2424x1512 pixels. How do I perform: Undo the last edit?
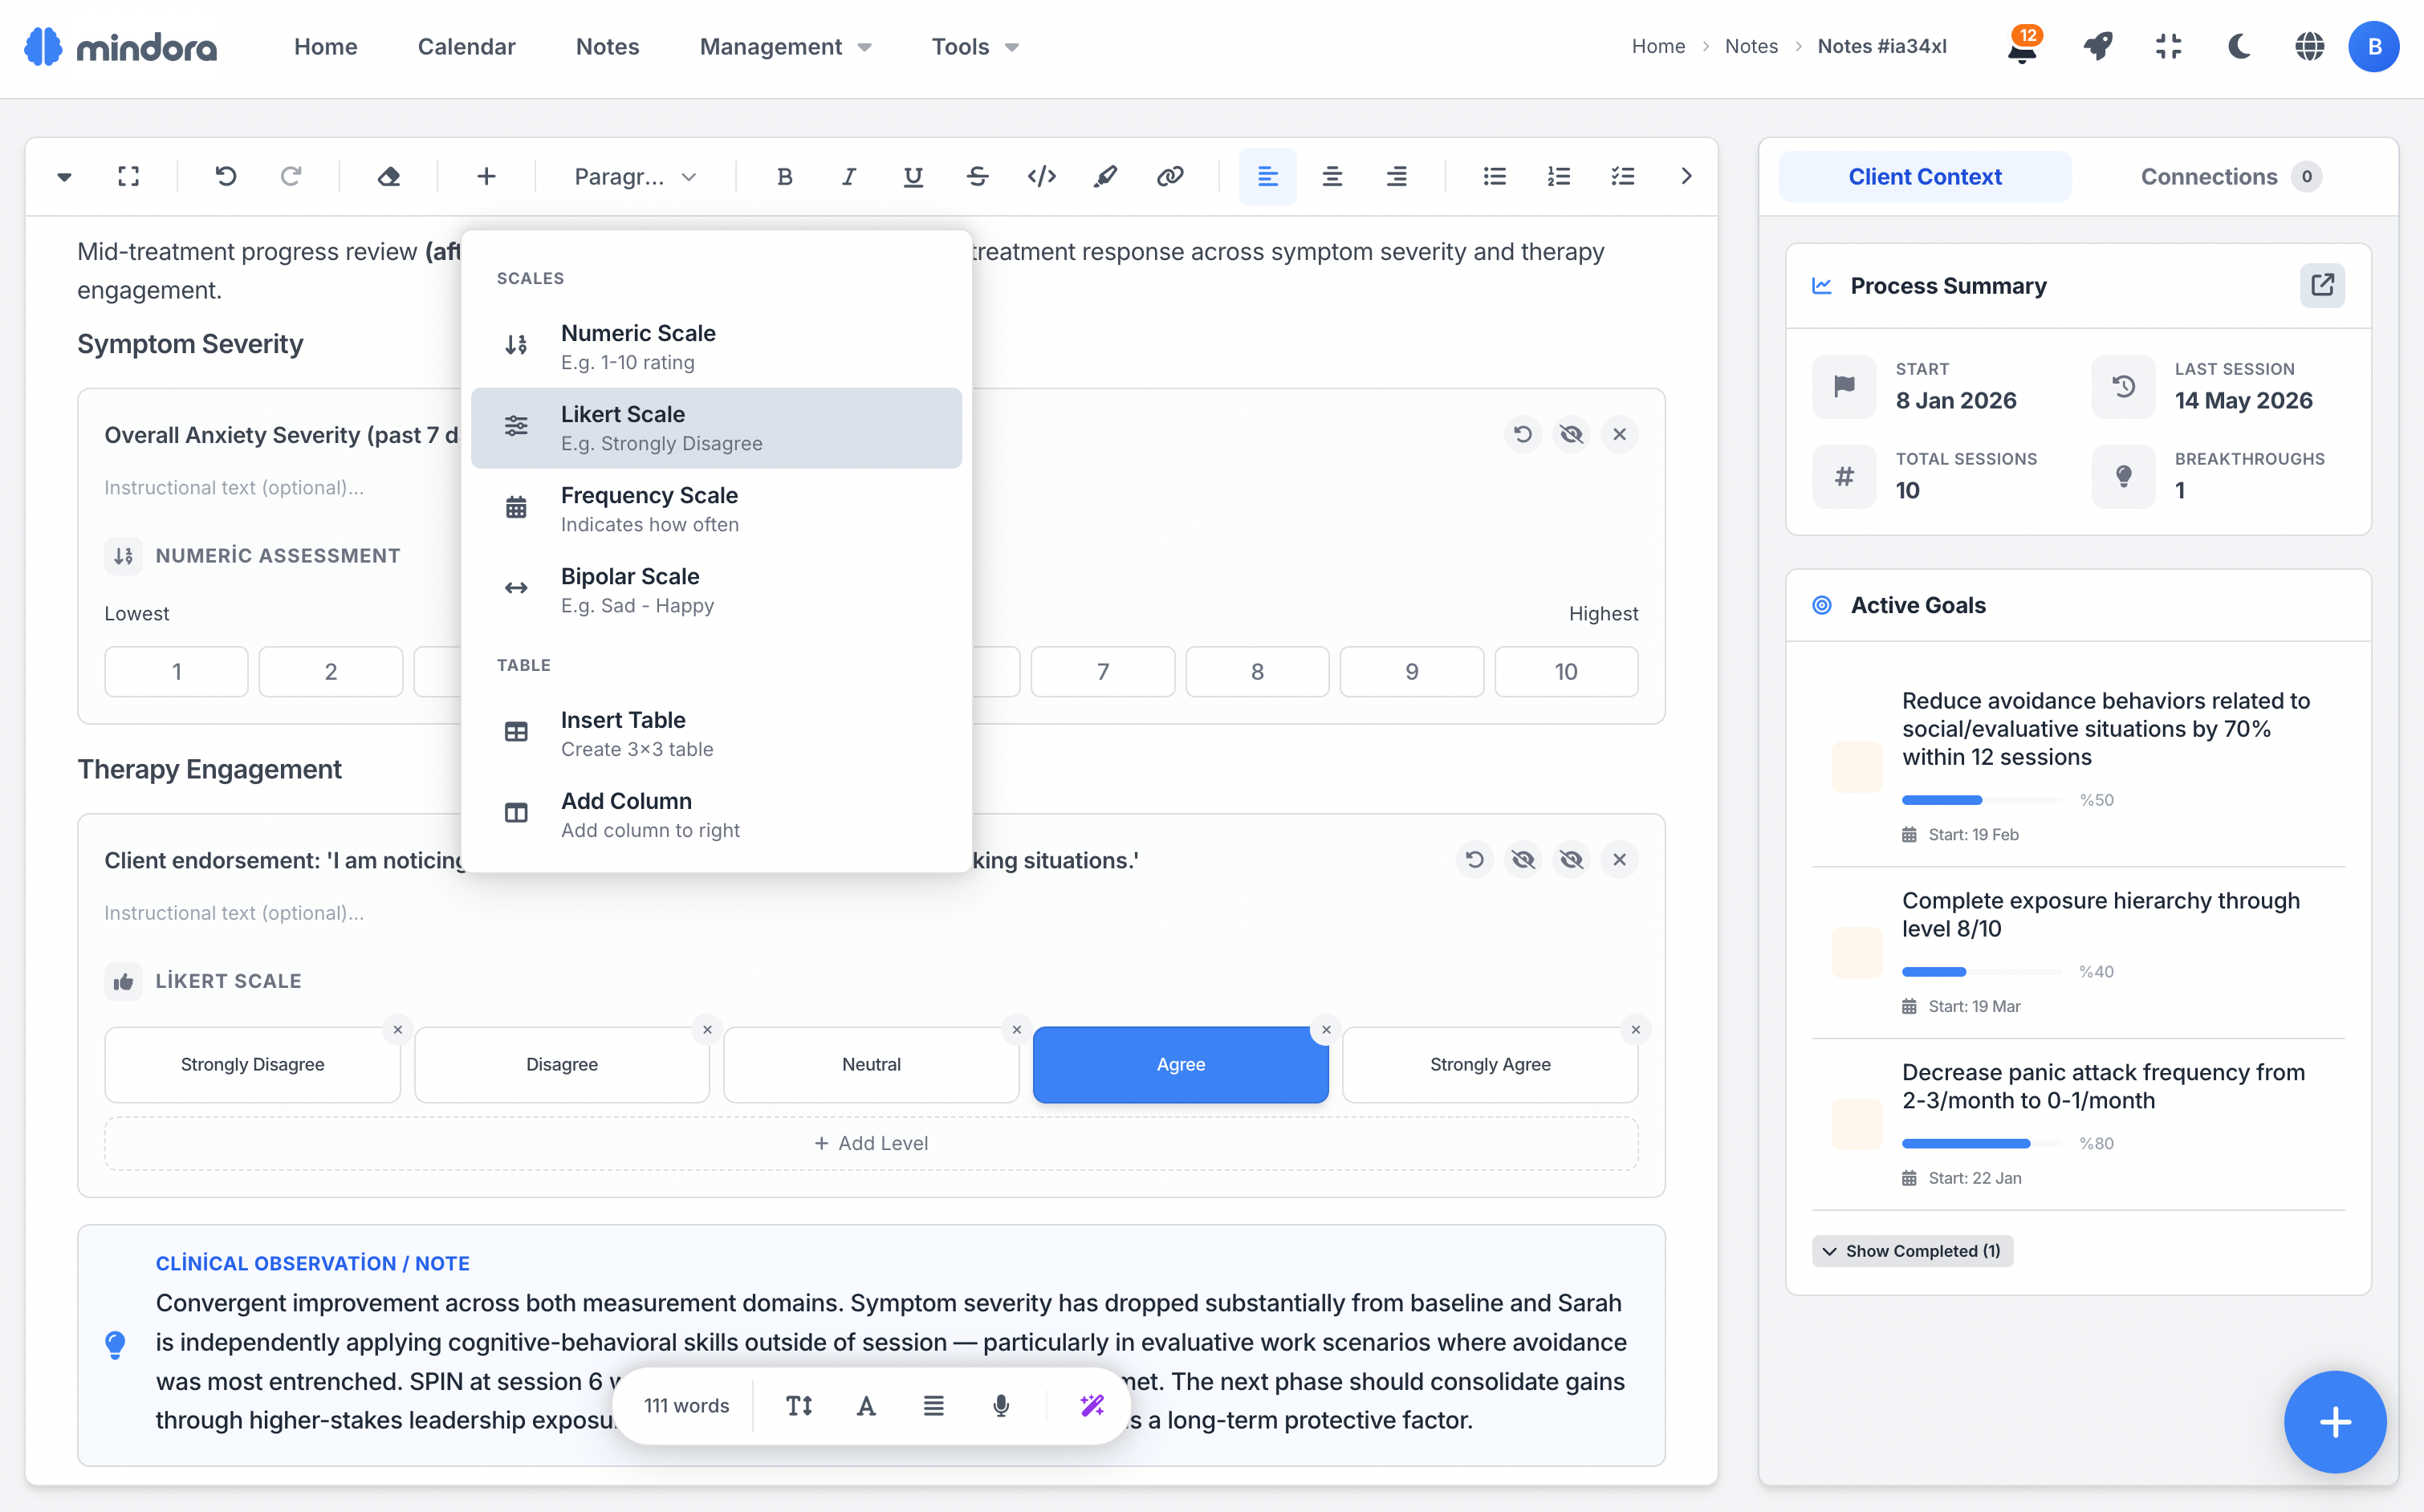(226, 177)
